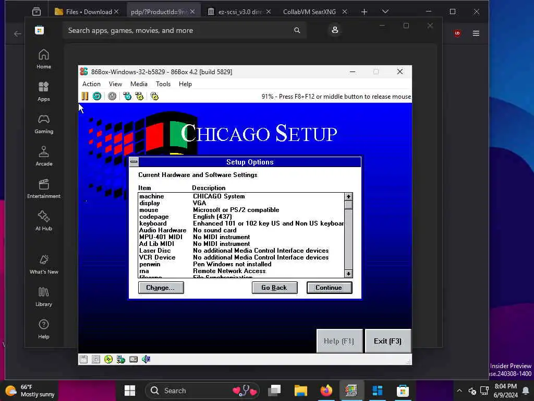Viewport: 534px width, 401px height.
Task: Click the sound speaker status bar icon
Action: tap(146, 359)
